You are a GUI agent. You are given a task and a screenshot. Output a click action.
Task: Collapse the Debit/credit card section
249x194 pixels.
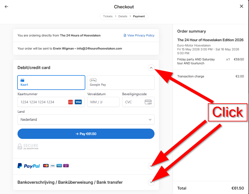point(151,68)
